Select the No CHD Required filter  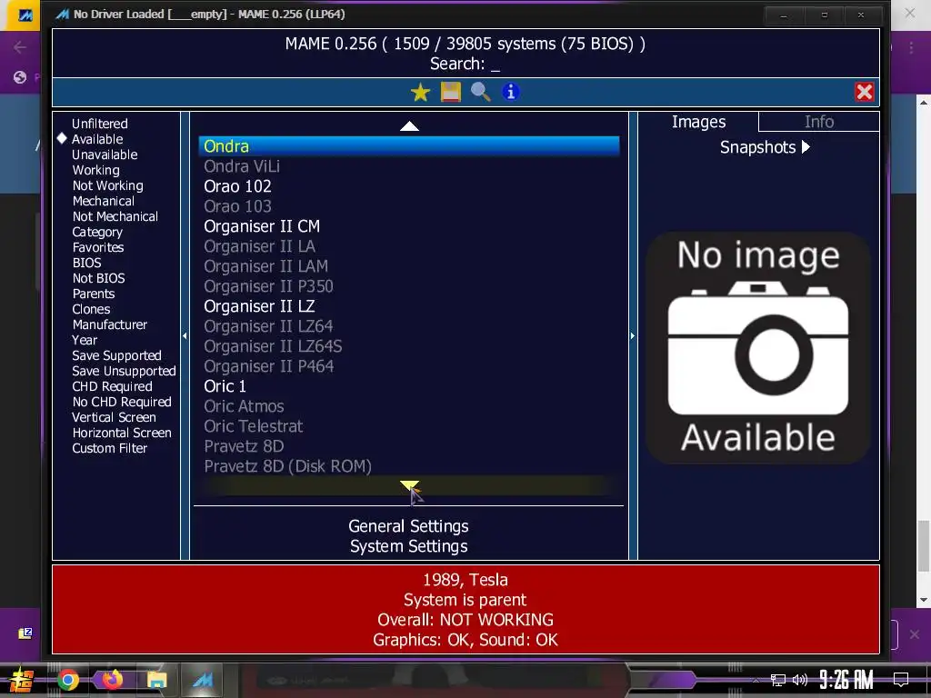pos(122,401)
